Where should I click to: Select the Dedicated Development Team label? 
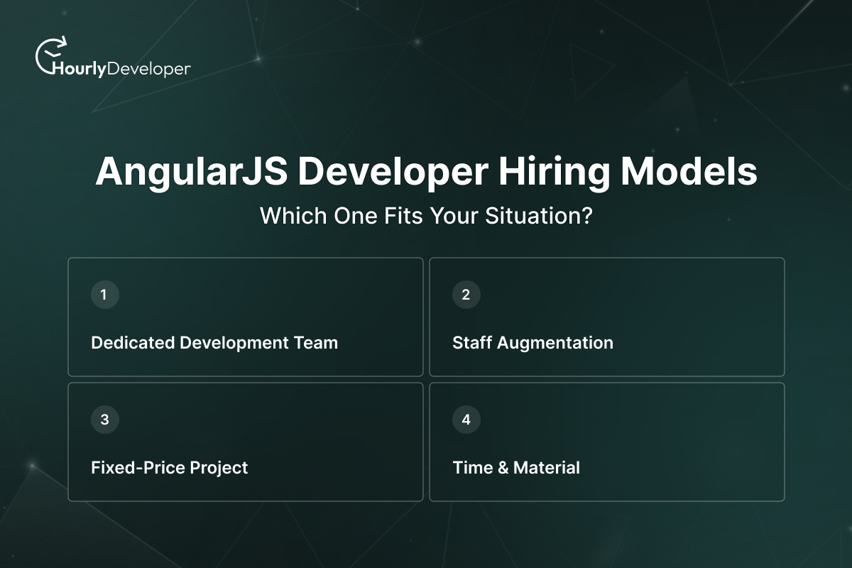[x=214, y=343]
